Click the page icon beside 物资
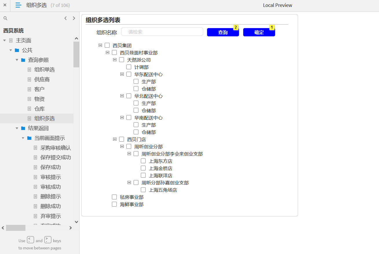Image resolution: width=379 pixels, height=254 pixels. pos(29,99)
